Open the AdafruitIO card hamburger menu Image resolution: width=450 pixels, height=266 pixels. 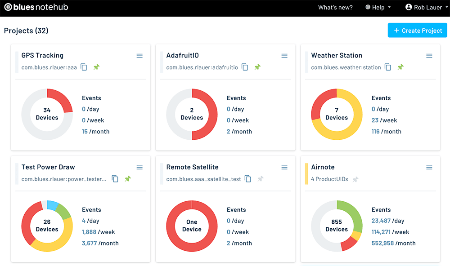click(x=284, y=56)
